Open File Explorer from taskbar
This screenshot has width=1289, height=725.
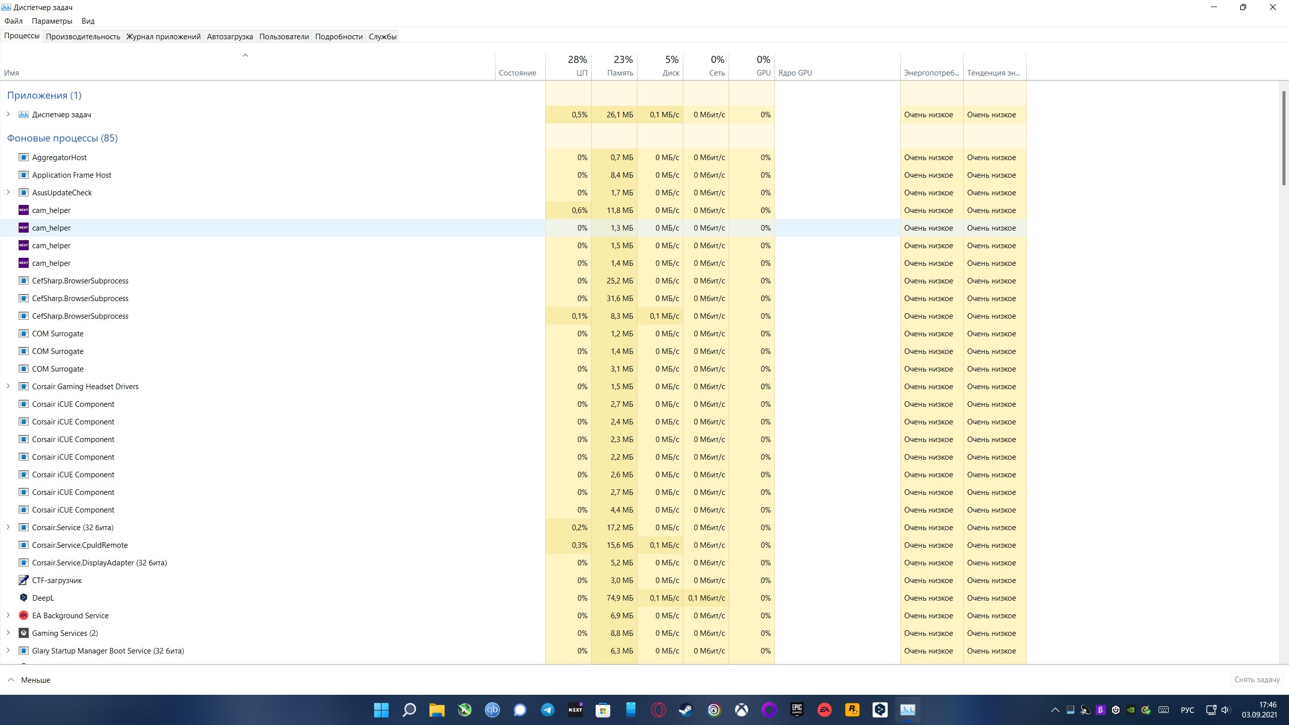[x=437, y=710]
